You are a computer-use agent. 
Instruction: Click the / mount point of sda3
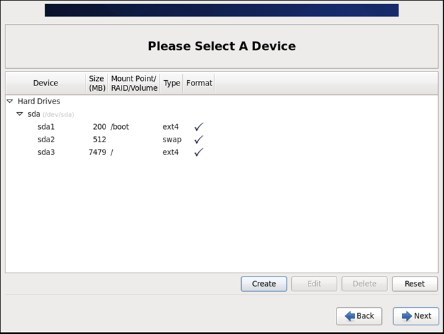click(x=112, y=152)
